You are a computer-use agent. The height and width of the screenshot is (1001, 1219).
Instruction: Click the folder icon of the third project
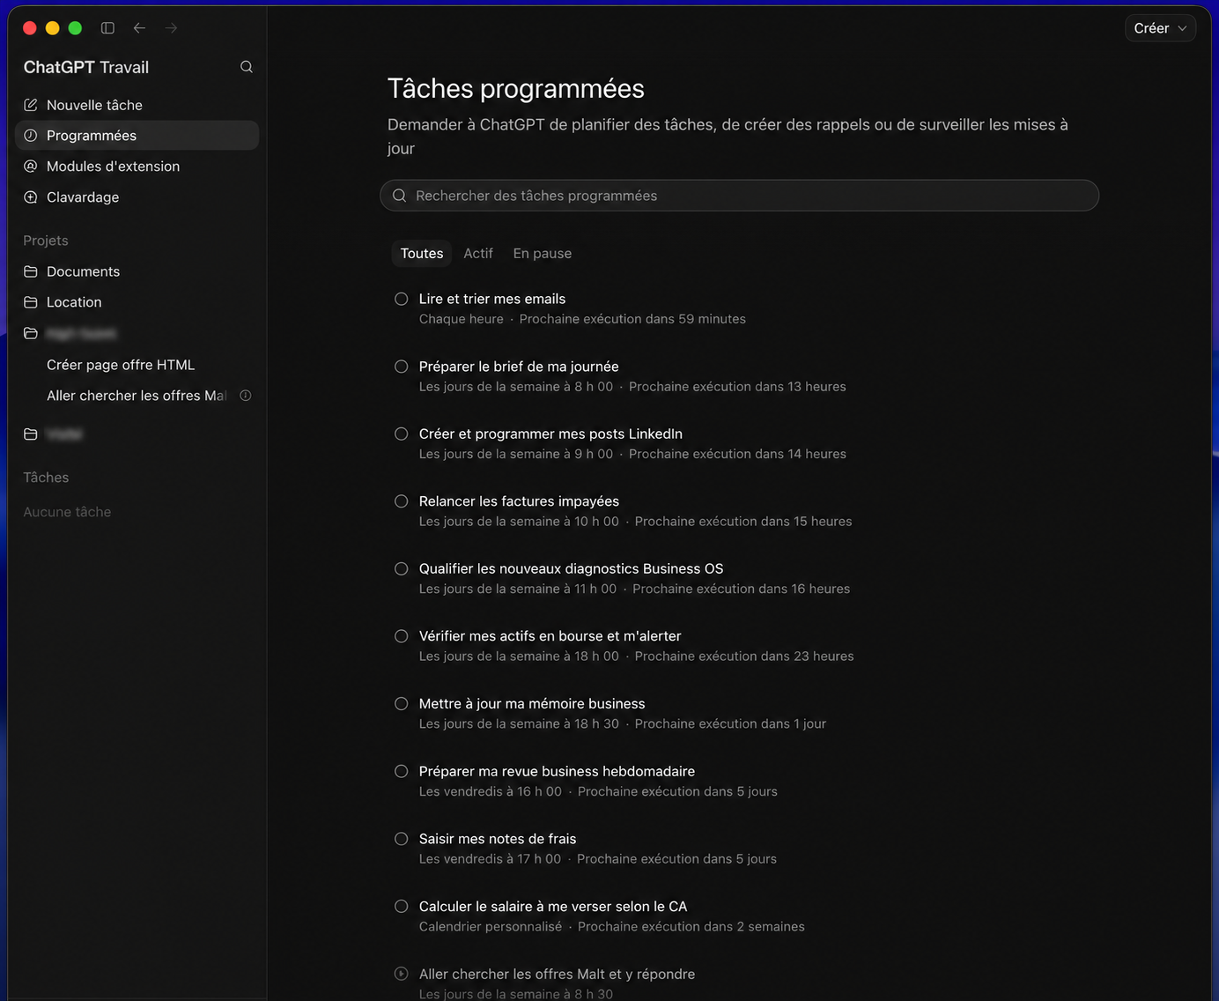point(31,333)
